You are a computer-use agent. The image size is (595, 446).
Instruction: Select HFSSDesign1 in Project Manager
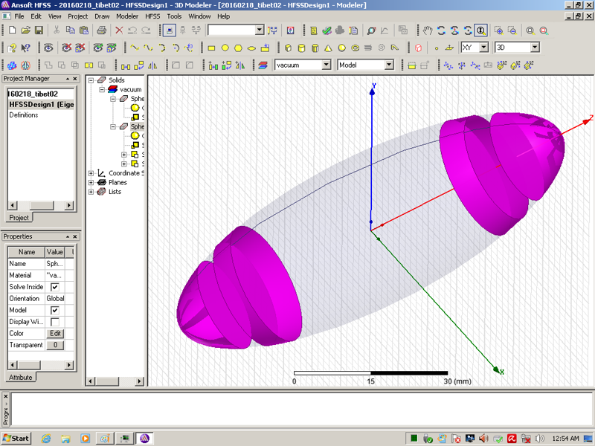[41, 105]
